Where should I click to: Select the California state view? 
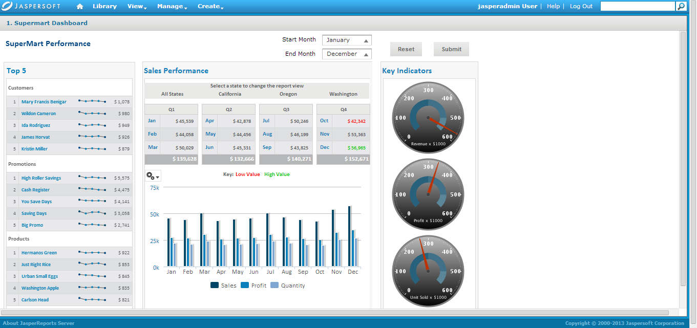[x=230, y=94]
